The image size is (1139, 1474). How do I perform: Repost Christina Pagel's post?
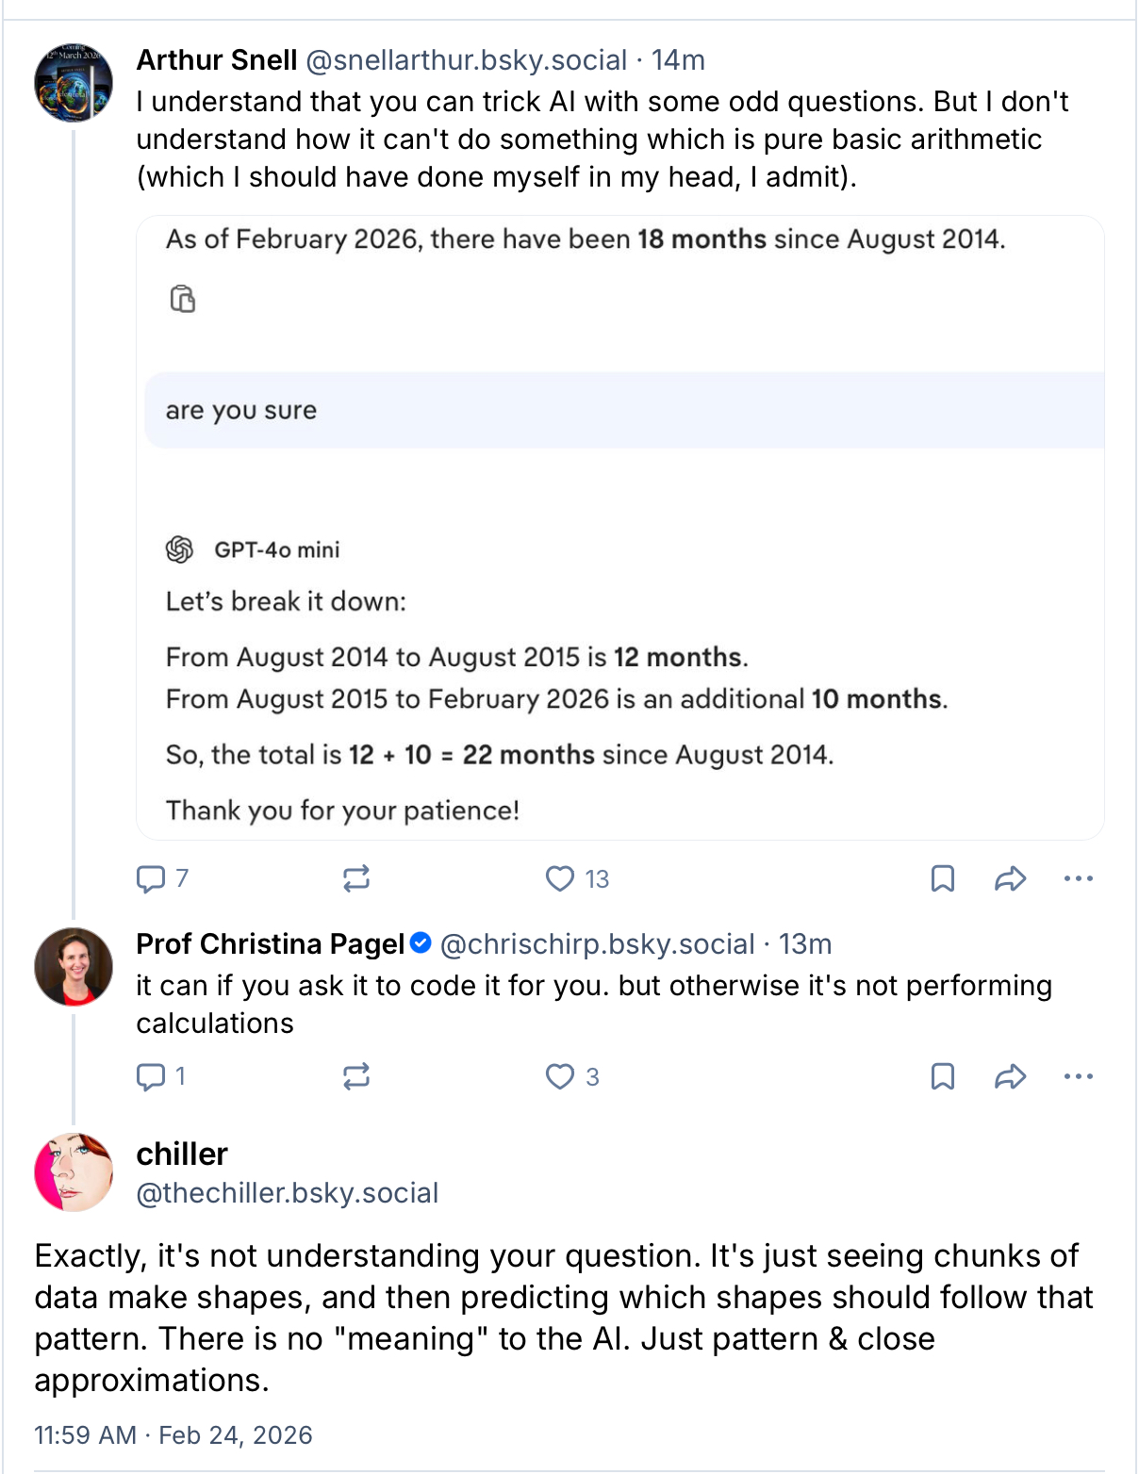[x=356, y=1076]
